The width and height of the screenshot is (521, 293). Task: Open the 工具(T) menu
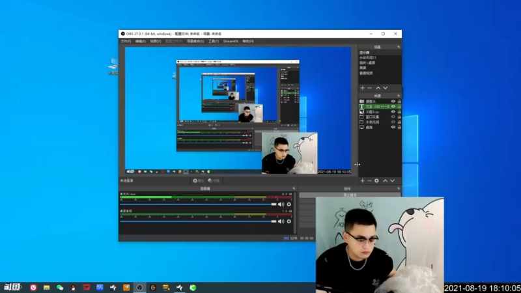tap(214, 41)
